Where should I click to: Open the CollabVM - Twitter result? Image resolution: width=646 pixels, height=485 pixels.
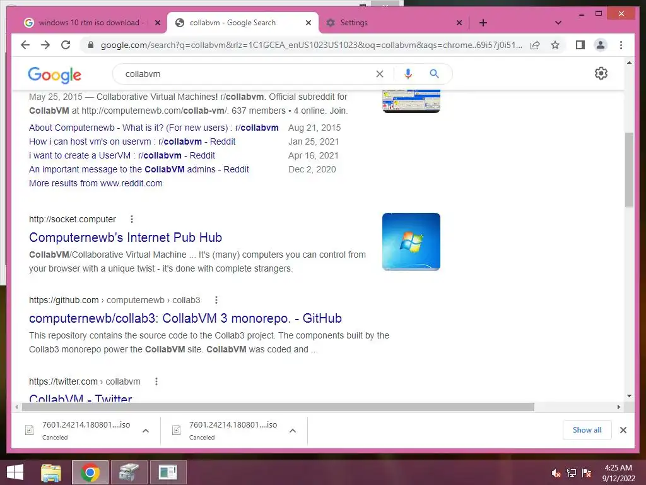click(x=80, y=398)
